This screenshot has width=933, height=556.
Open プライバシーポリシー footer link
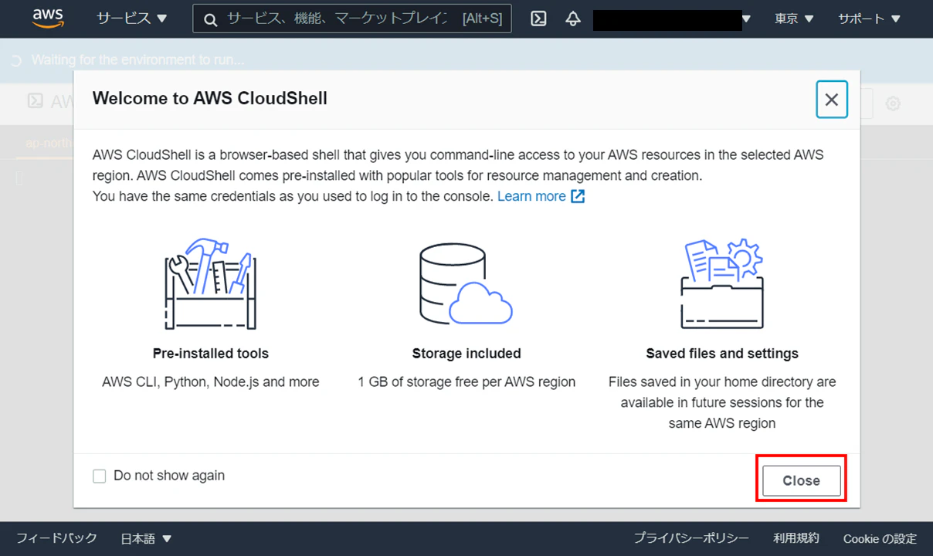coord(691,538)
